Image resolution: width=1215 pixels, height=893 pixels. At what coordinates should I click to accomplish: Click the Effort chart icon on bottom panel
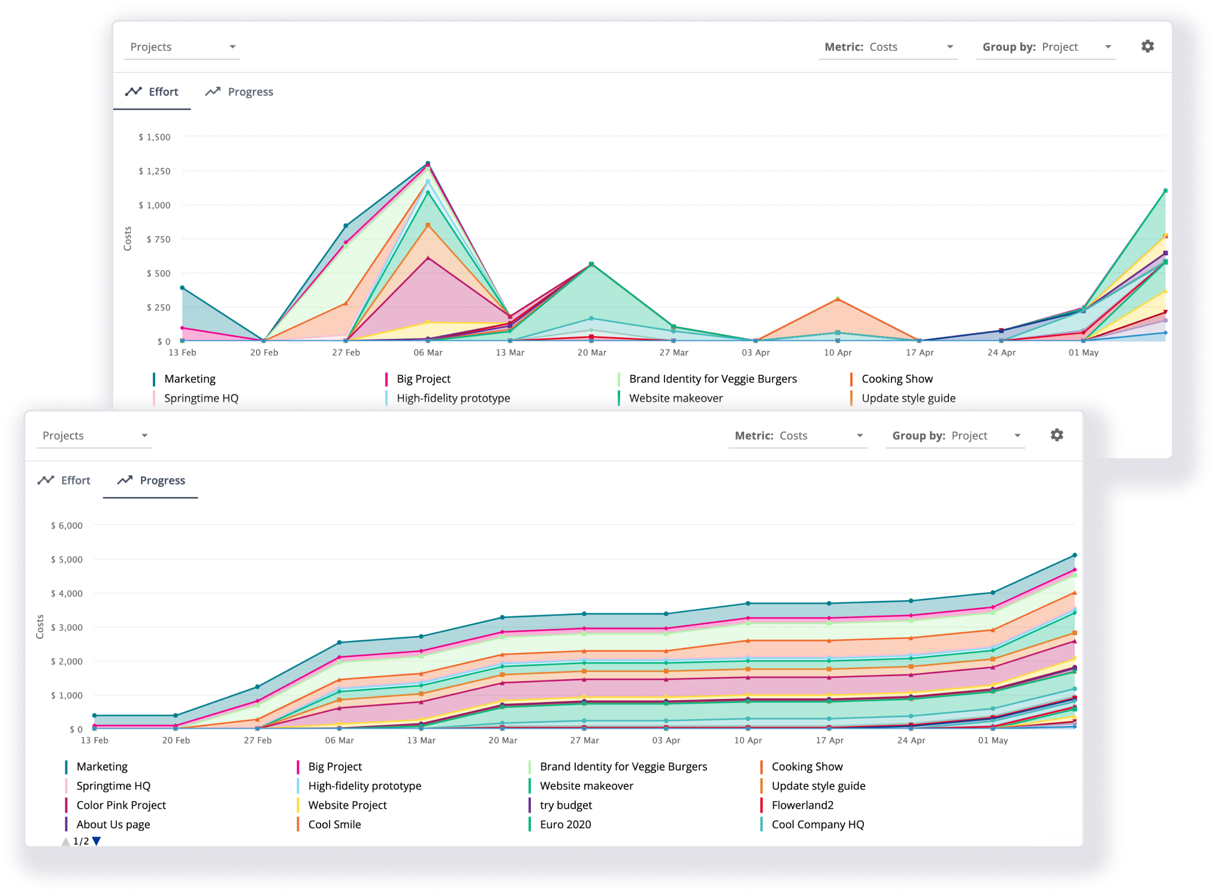pyautogui.click(x=47, y=480)
